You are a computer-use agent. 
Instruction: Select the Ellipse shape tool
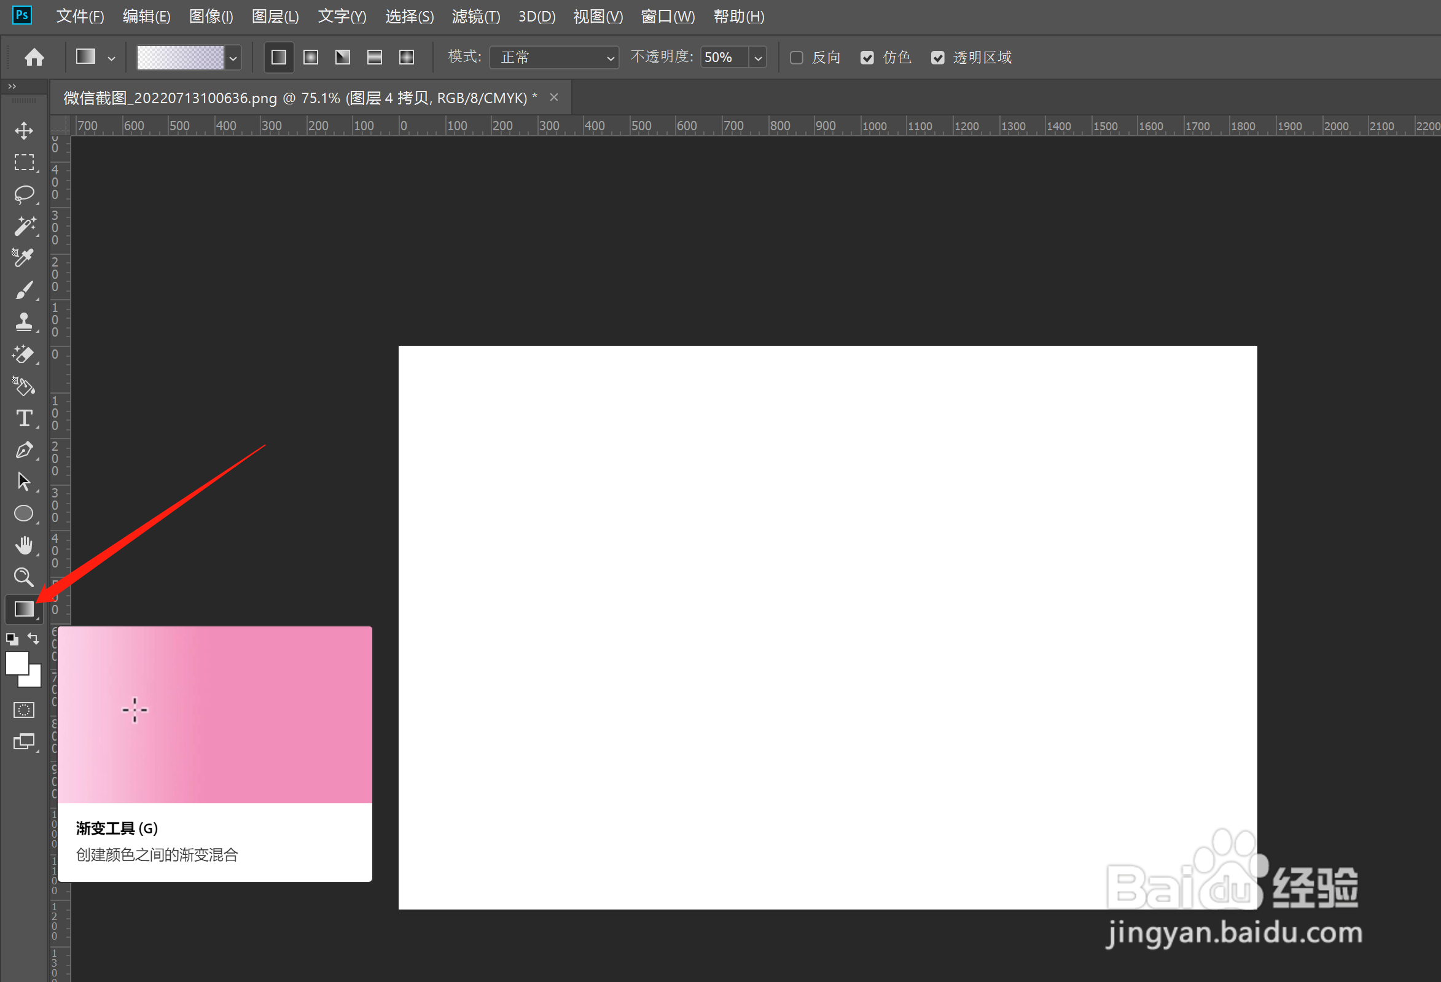23,513
